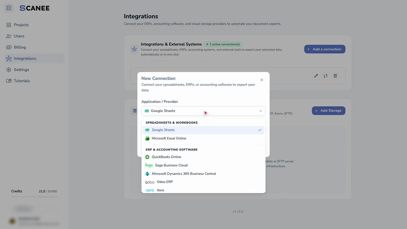This screenshot has width=407, height=229.
Task: Select Integrations in the sidebar
Action: pyautogui.click(x=34, y=59)
